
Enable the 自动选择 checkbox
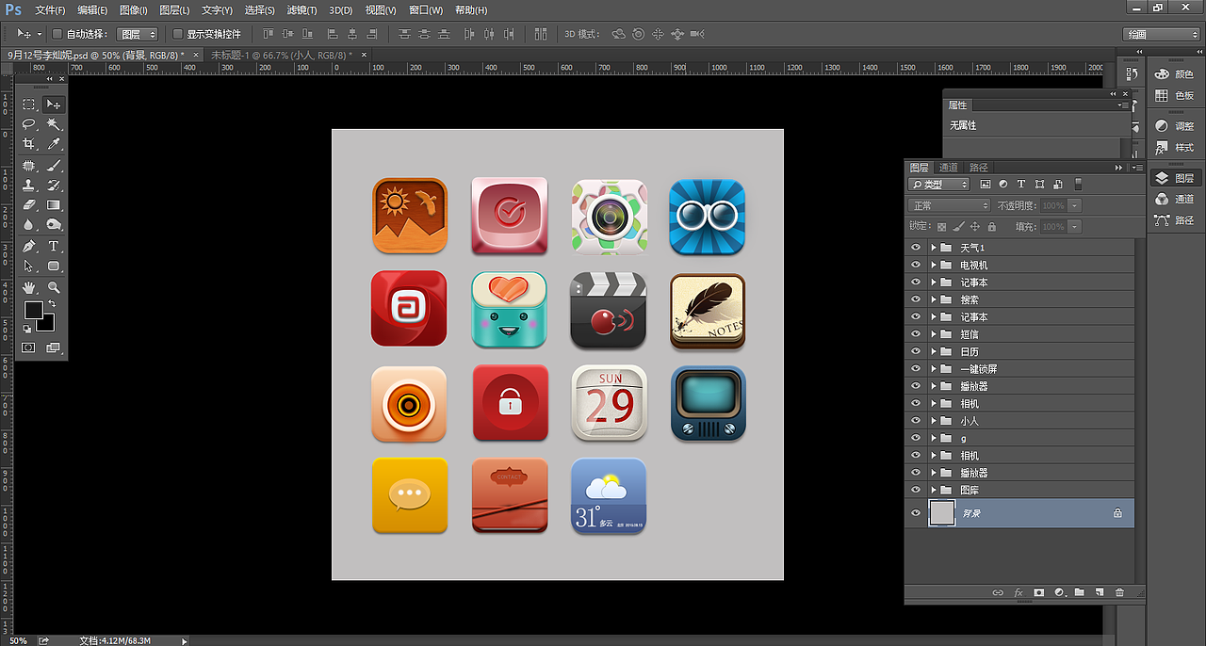(57, 34)
